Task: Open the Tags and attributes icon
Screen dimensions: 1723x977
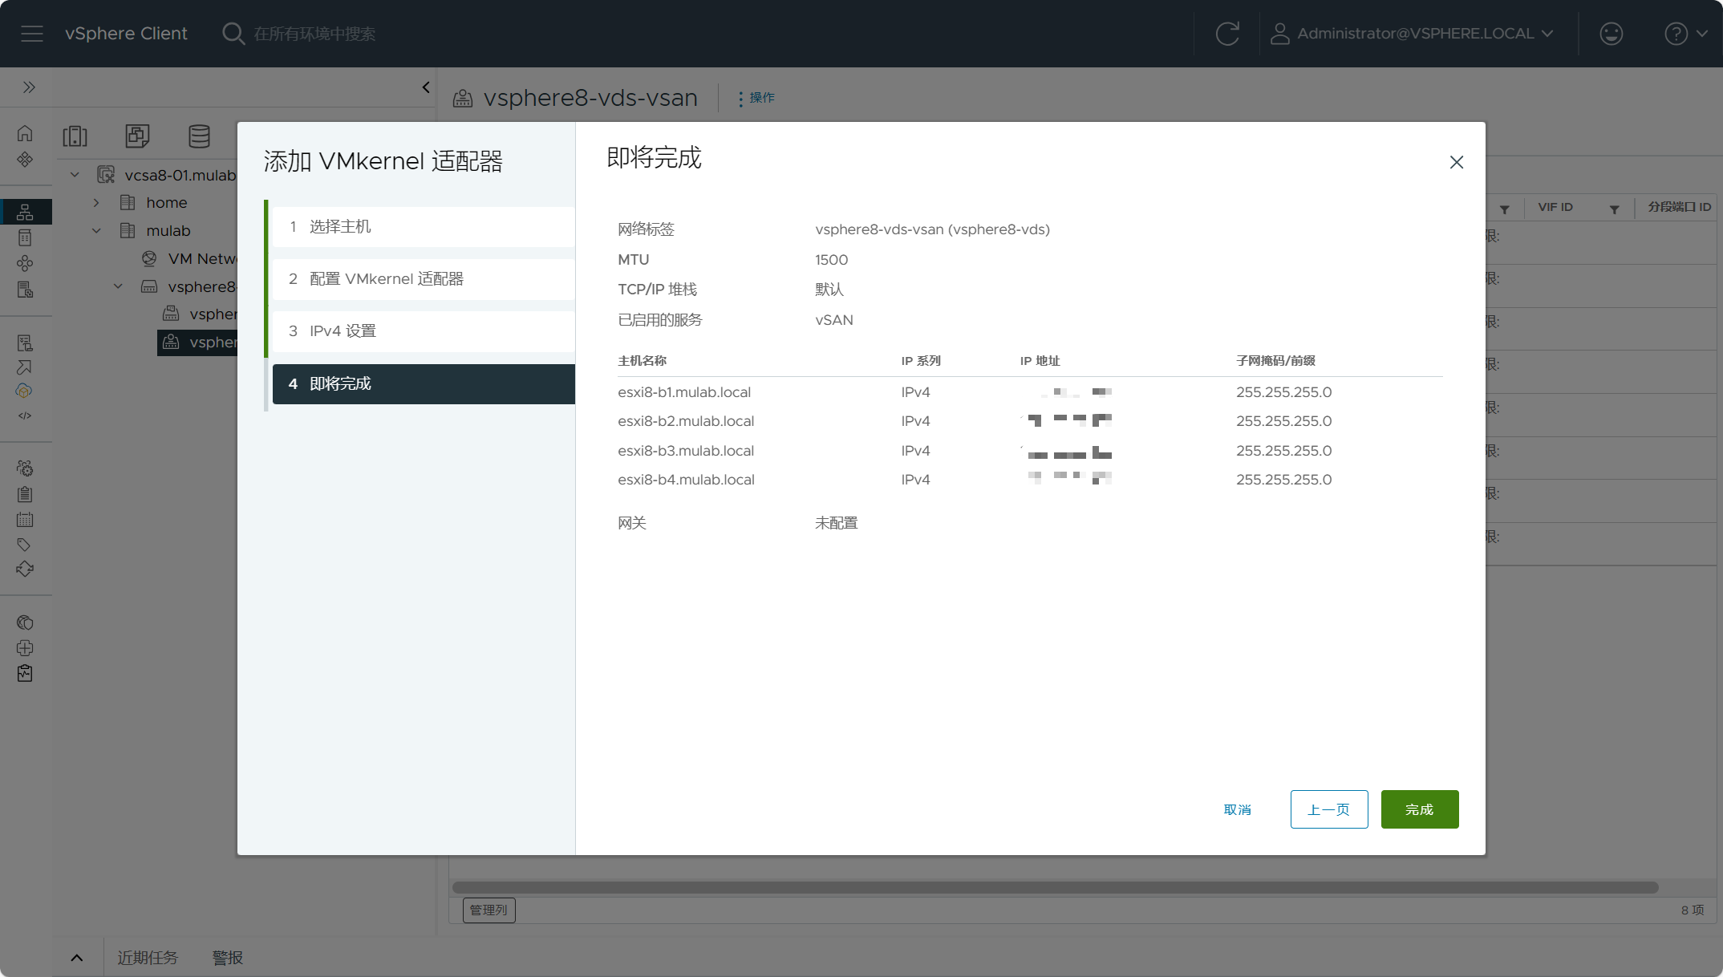Action: tap(25, 545)
